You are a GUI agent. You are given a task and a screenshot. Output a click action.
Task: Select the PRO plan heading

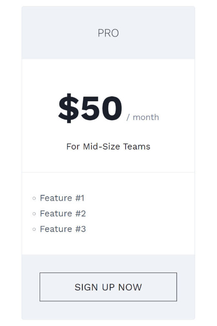pos(108,33)
